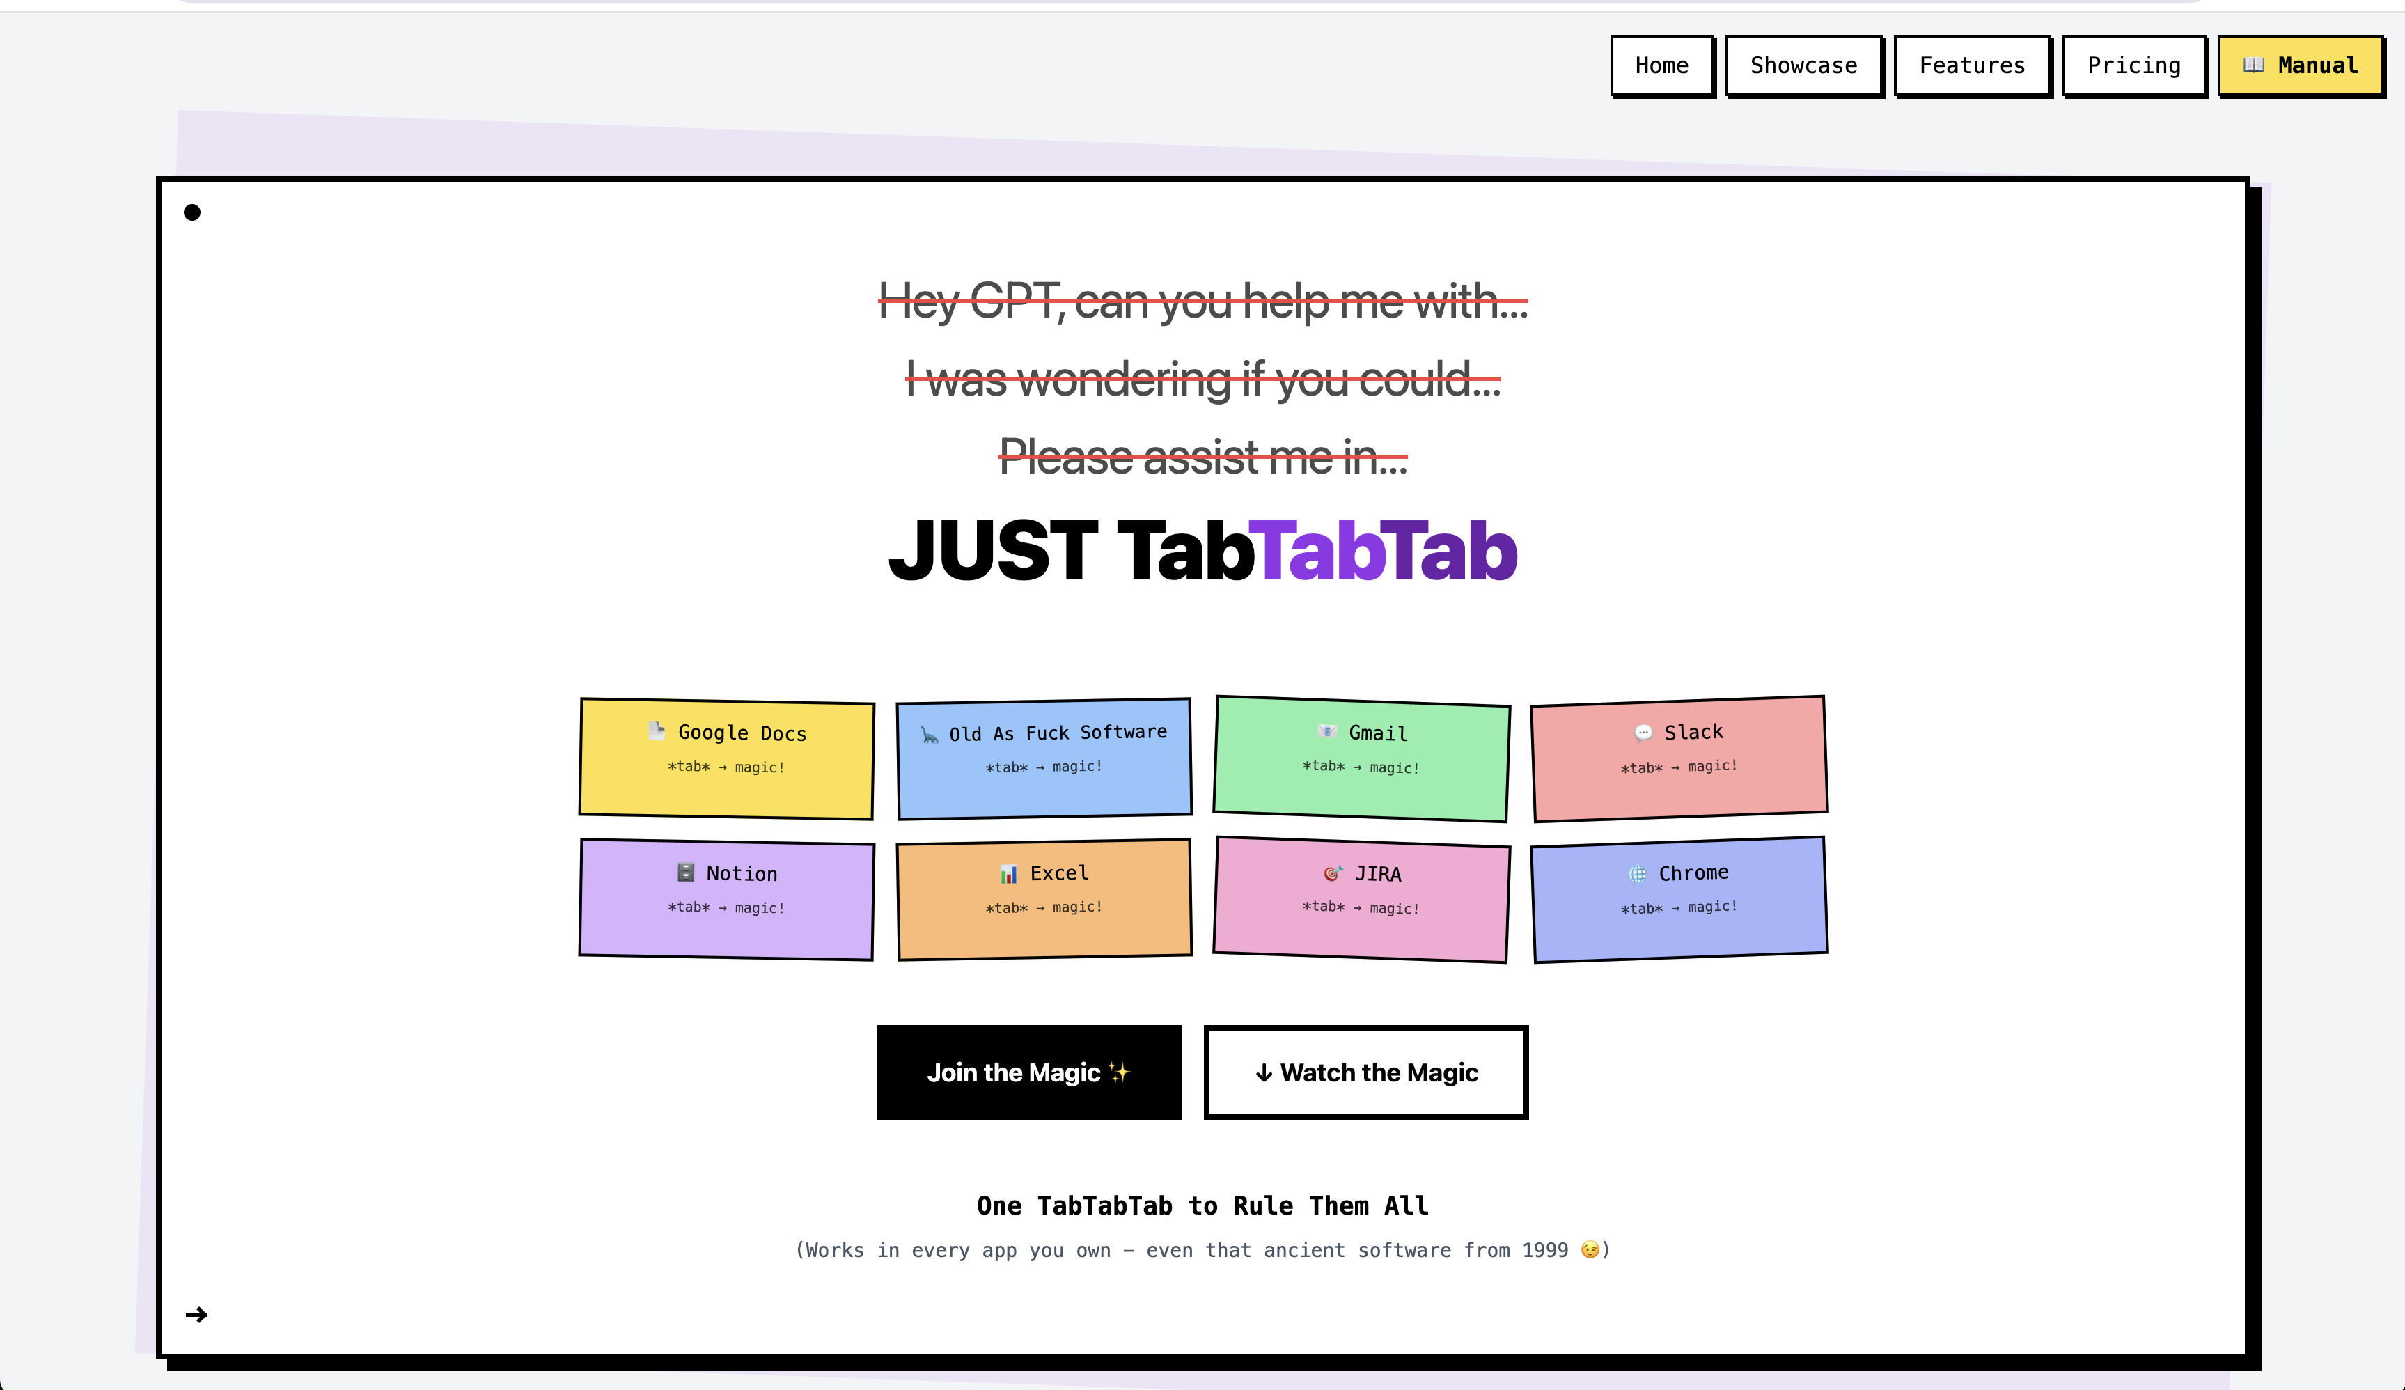Open the Home nav item
This screenshot has height=1390, width=2405.
(x=1661, y=66)
